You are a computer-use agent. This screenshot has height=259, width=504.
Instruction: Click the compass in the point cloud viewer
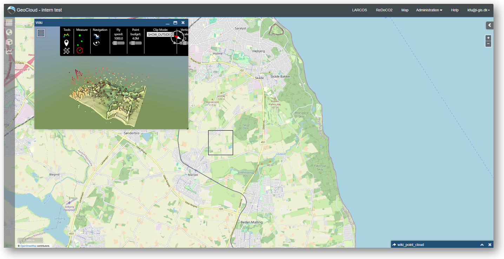point(178,37)
